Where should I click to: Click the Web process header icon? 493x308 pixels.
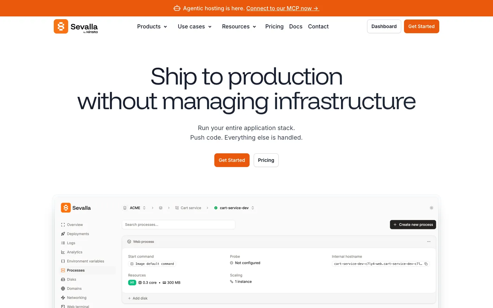[129, 242]
